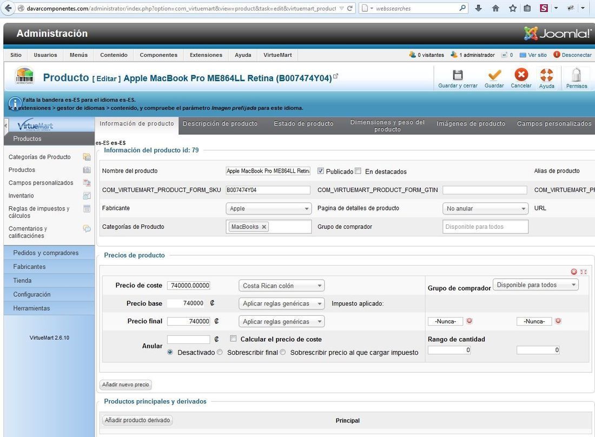595x437 pixels.
Task: Open the Ayuda lifebuoy toolbar icon
Action: pyautogui.click(x=546, y=75)
